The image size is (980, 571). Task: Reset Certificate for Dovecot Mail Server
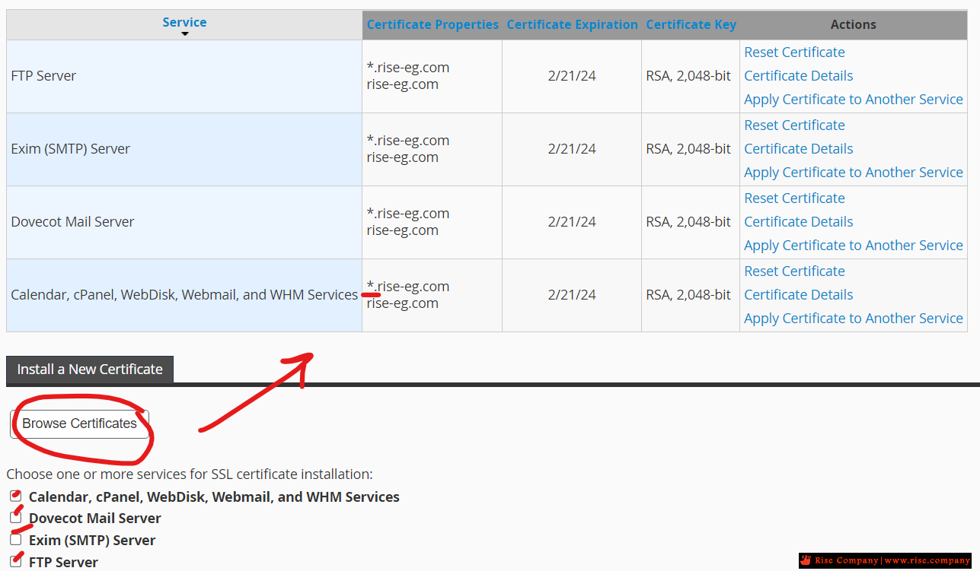pos(794,198)
